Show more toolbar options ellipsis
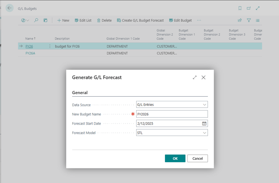 click(x=199, y=20)
